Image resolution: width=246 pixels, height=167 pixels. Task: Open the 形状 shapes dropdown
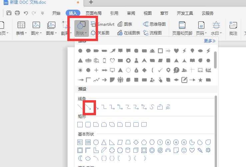tap(81, 28)
